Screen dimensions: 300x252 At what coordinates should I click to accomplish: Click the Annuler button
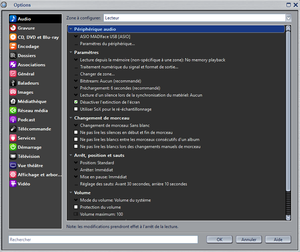tap(249, 240)
